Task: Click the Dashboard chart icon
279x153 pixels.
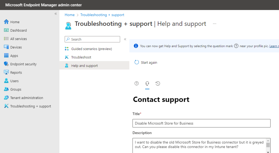Action: 6,30
